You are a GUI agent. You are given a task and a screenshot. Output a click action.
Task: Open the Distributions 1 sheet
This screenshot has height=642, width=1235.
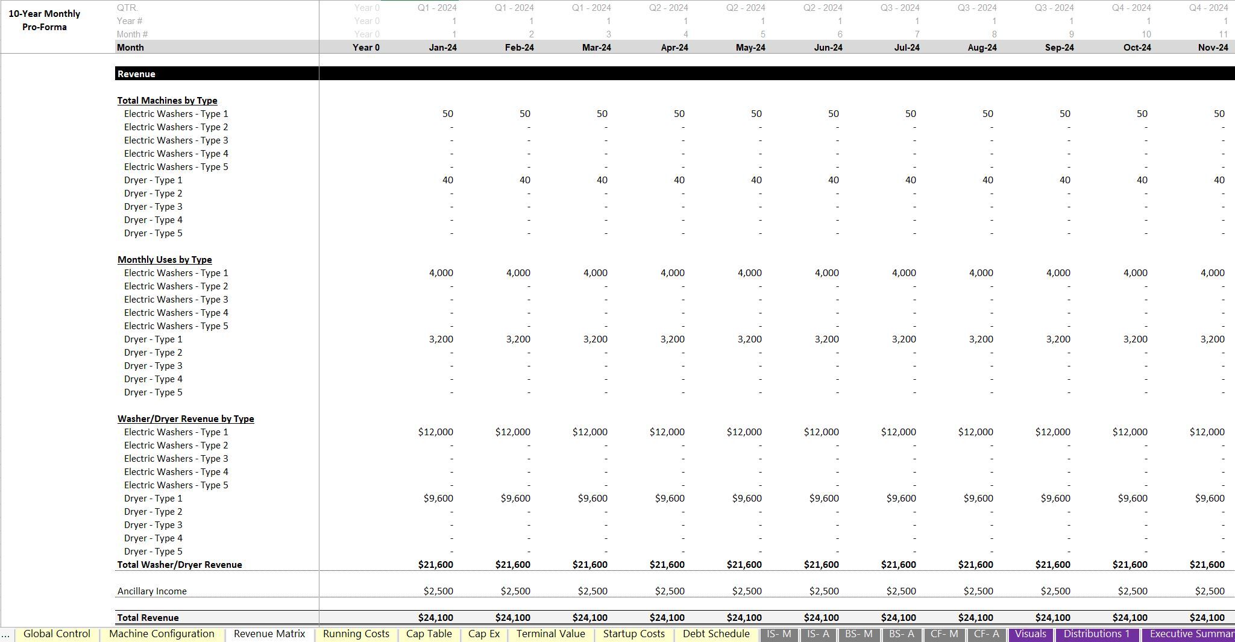point(1097,634)
